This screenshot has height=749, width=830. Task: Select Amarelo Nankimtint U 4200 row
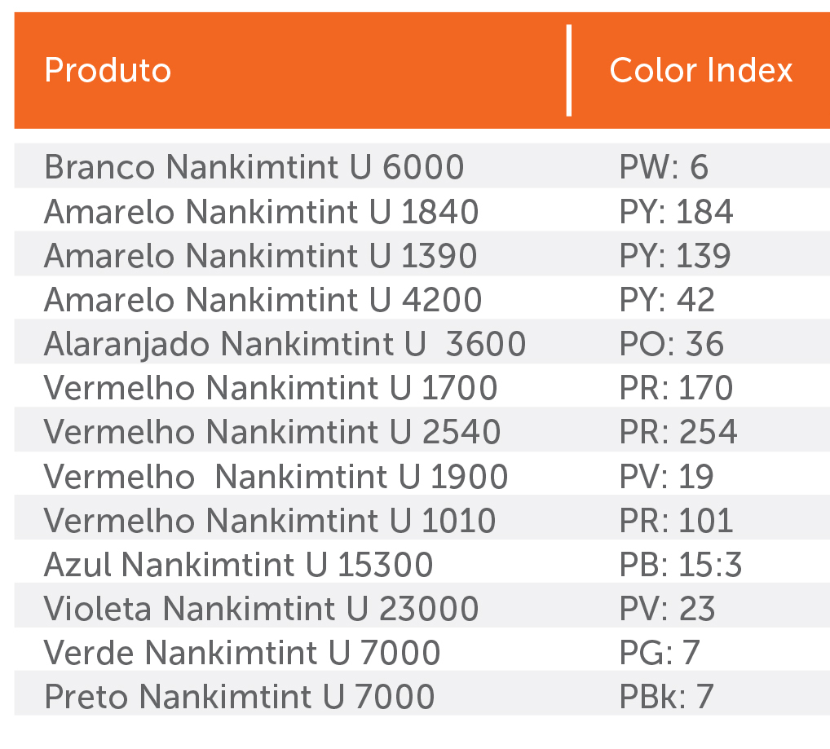tap(263, 300)
